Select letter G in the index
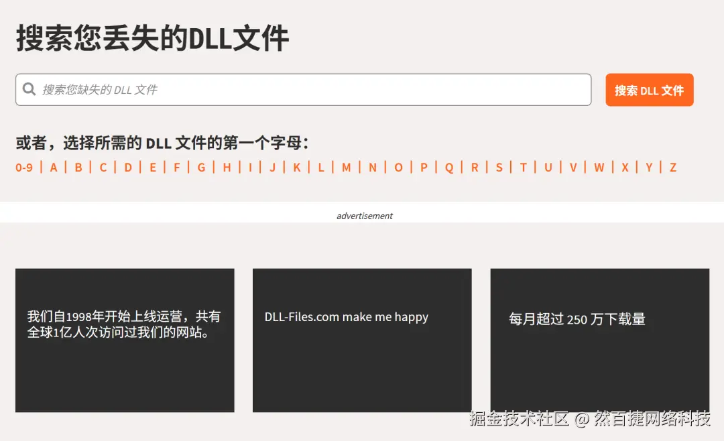 (x=201, y=168)
